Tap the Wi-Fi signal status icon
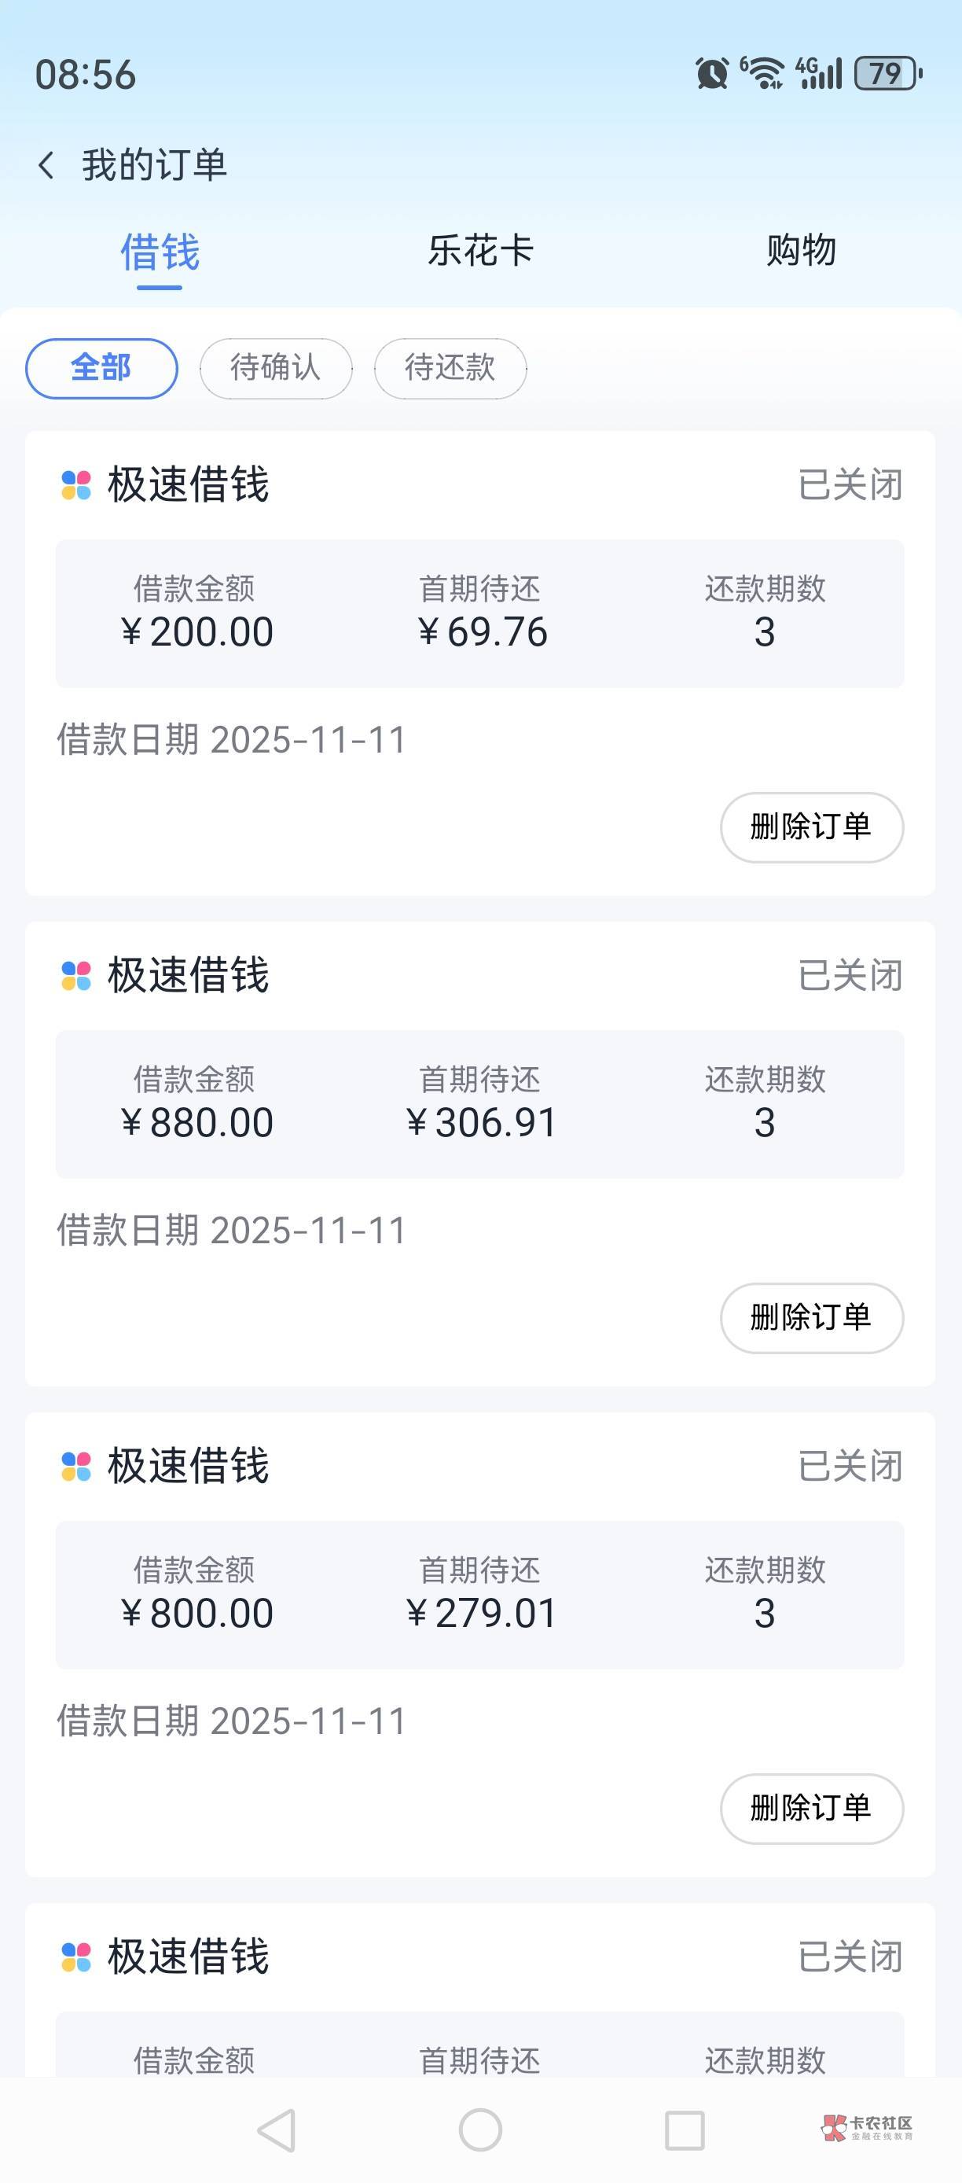This screenshot has width=962, height=2183. [x=764, y=74]
